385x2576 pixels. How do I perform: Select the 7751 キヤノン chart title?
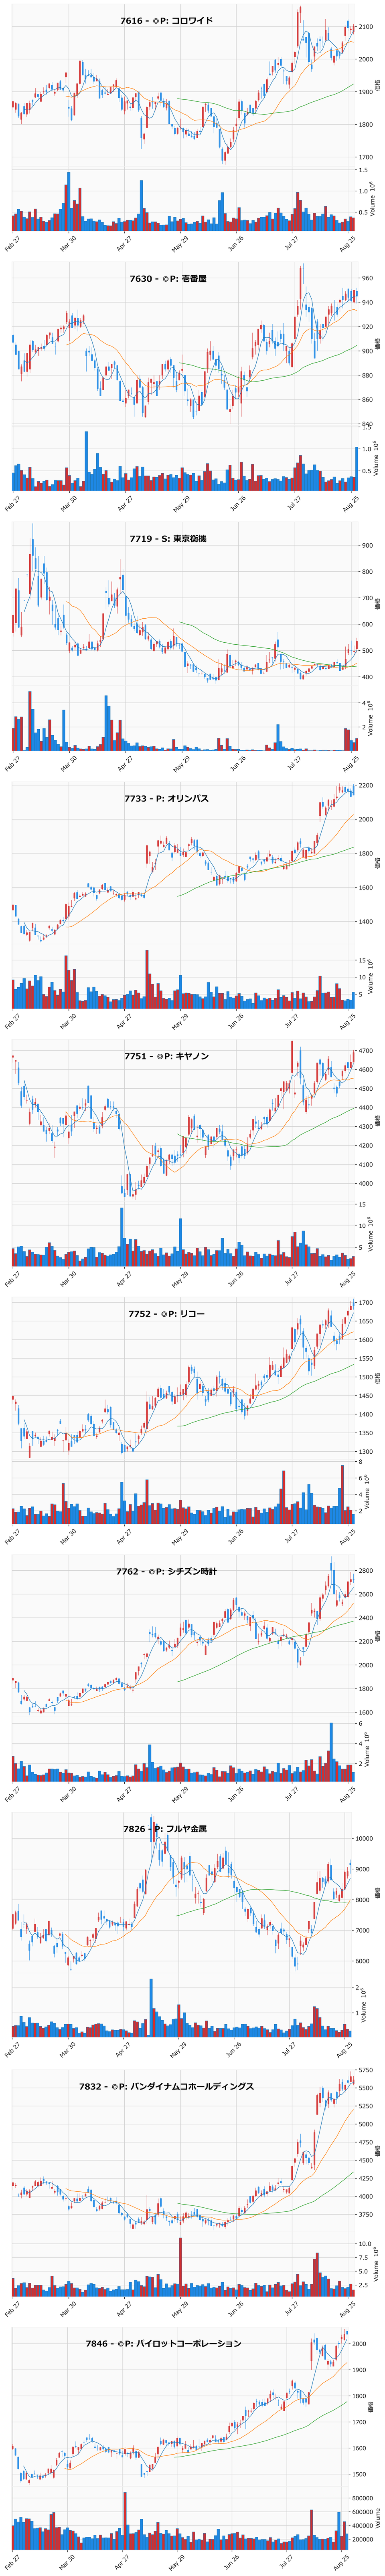[167, 1056]
